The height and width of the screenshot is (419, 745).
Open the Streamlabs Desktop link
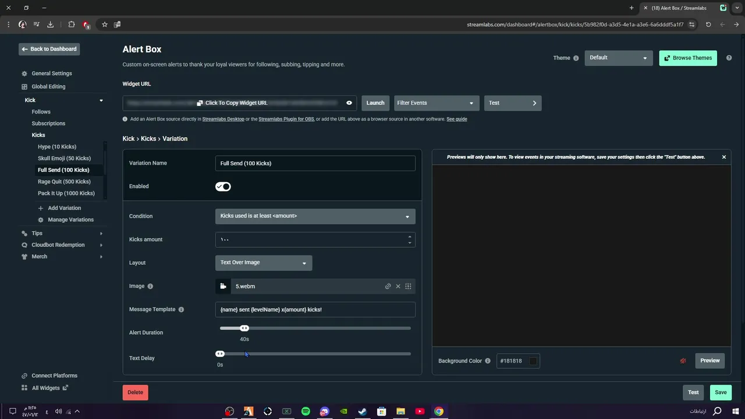point(223,119)
